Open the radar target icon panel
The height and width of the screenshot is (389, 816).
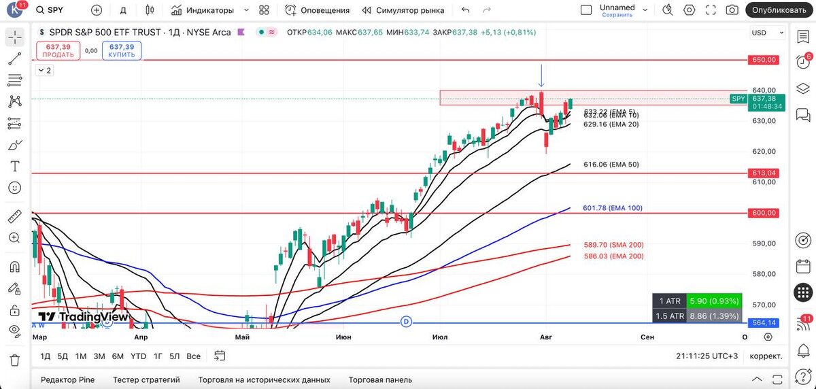(x=803, y=241)
